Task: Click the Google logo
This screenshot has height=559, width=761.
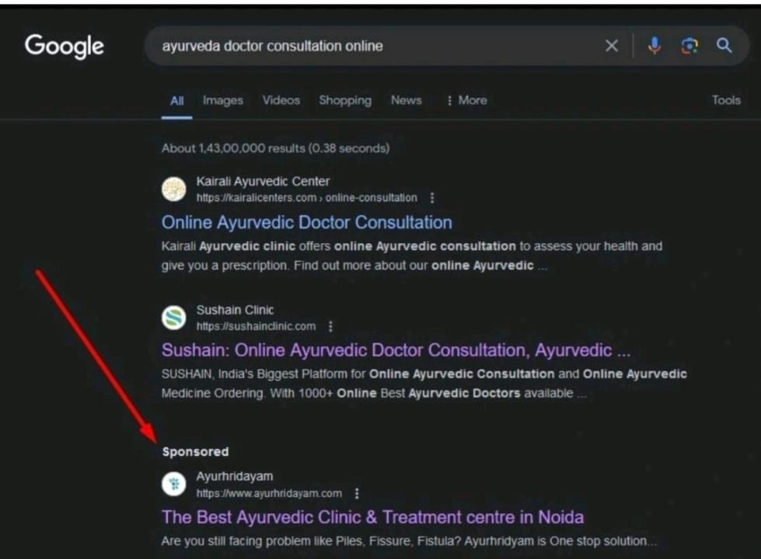Action: tap(65, 47)
